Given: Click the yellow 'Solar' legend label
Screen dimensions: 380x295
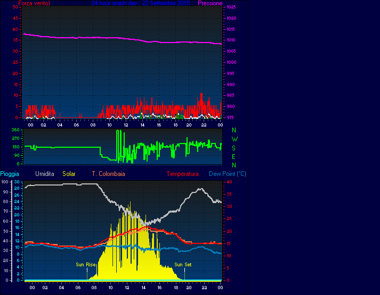Looking at the screenshot, I should [x=69, y=174].
